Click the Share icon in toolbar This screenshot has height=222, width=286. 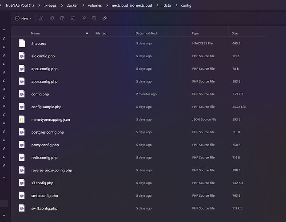[84, 18]
